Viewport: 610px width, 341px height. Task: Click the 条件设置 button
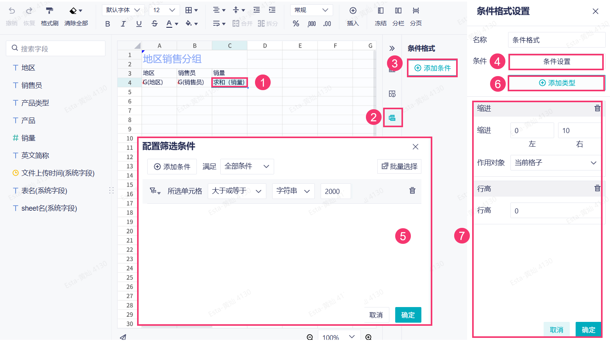tap(556, 62)
